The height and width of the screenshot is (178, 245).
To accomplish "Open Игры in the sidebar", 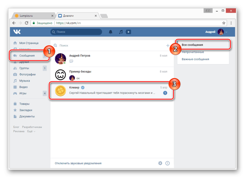I will [23, 93].
